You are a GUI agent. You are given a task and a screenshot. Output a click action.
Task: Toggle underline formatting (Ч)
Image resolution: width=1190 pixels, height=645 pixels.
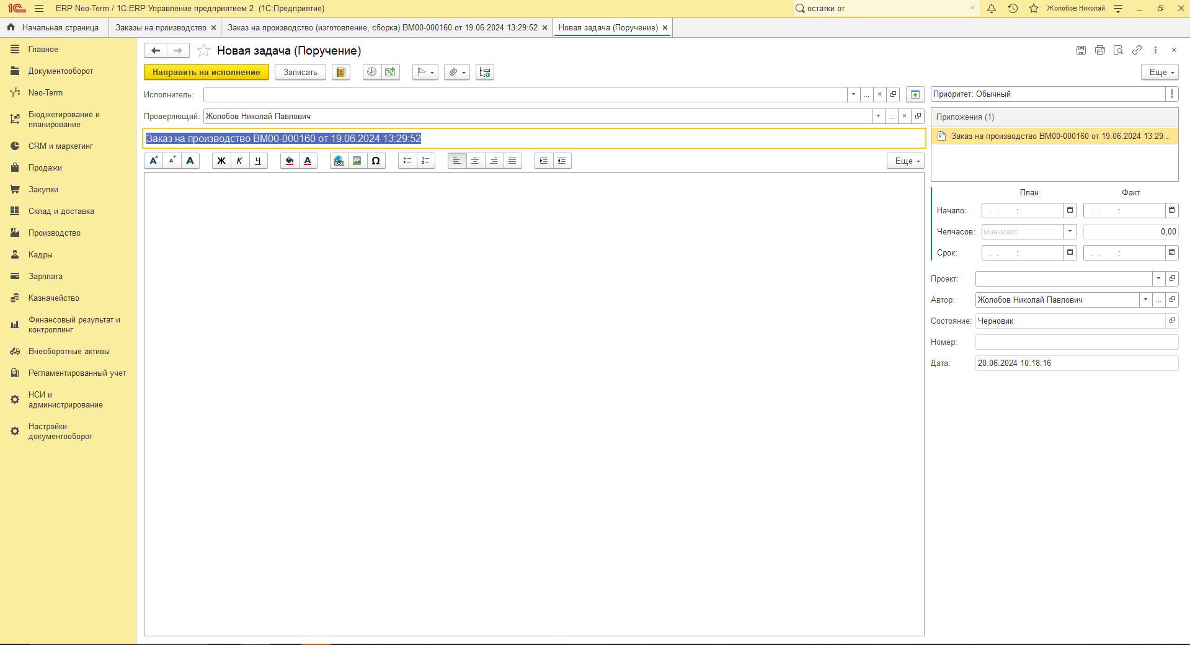tap(258, 161)
